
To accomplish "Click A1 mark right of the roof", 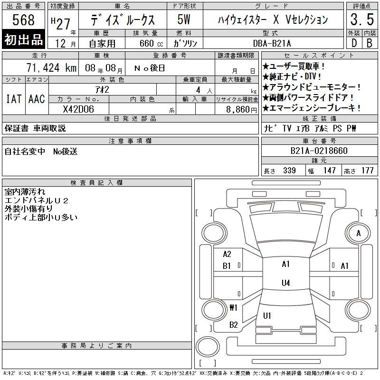I will pyautogui.click(x=344, y=266).
